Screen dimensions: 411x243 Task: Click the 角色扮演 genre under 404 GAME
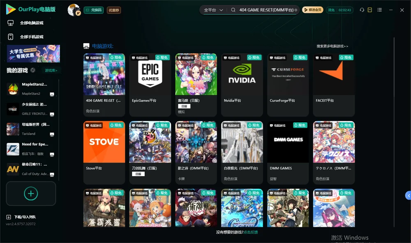click(92, 111)
